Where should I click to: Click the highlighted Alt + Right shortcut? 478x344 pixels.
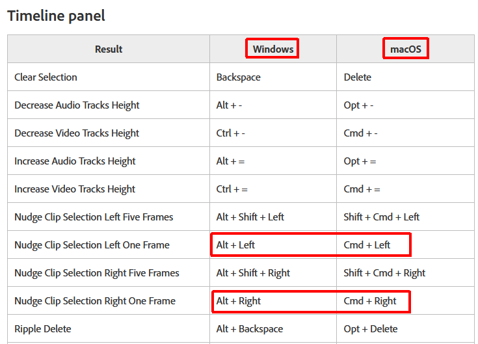point(239,301)
